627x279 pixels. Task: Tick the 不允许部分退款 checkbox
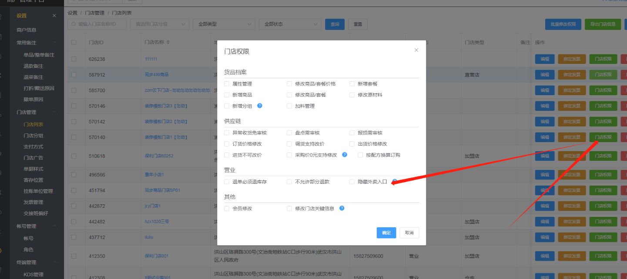[x=289, y=182]
